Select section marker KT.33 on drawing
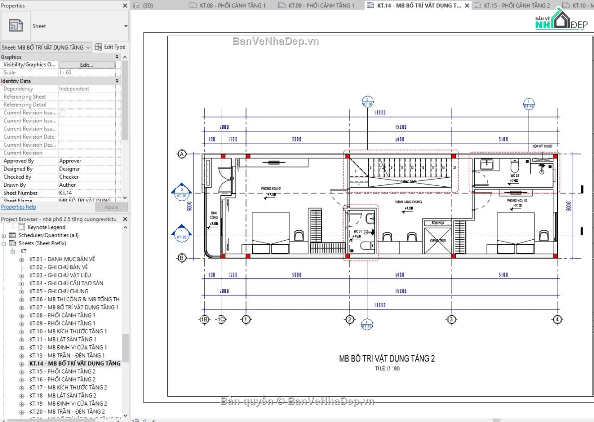594x422 pixels. (181, 234)
